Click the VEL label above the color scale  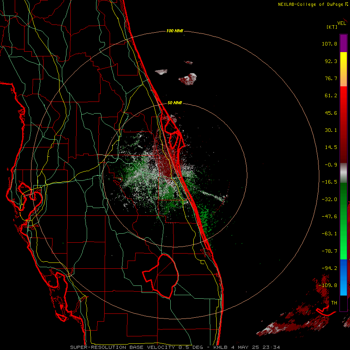[341, 23]
